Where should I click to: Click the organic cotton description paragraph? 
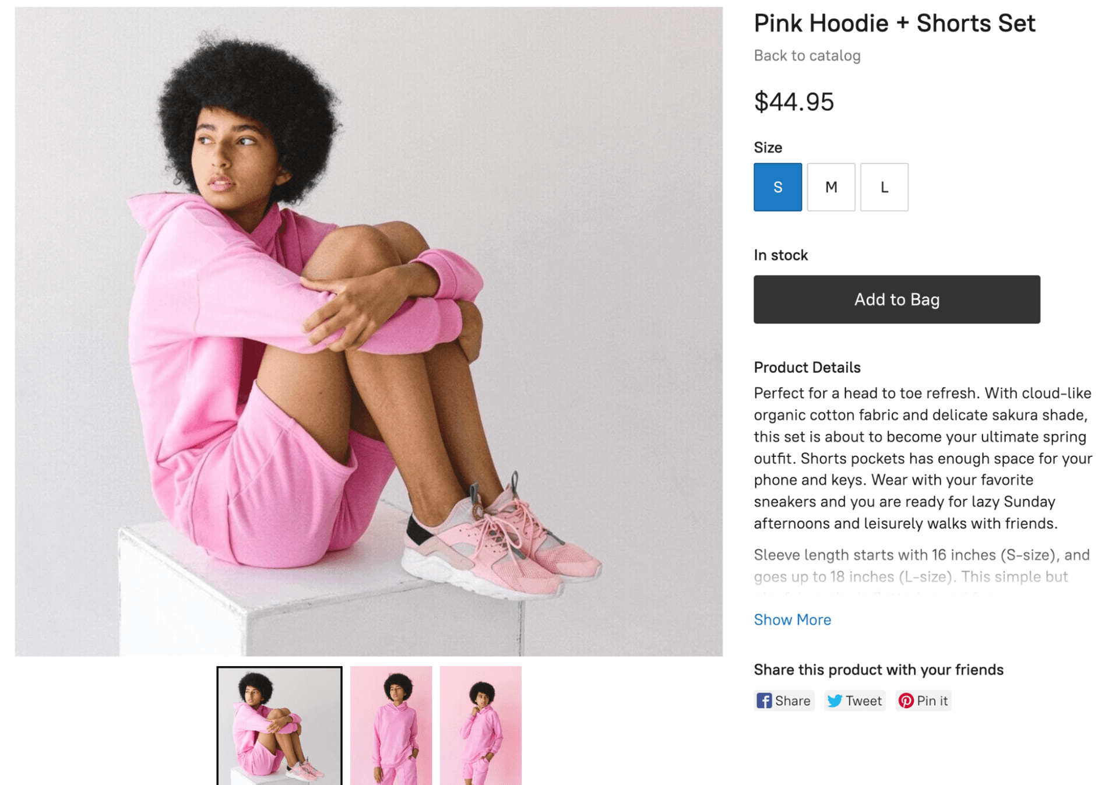coord(922,458)
